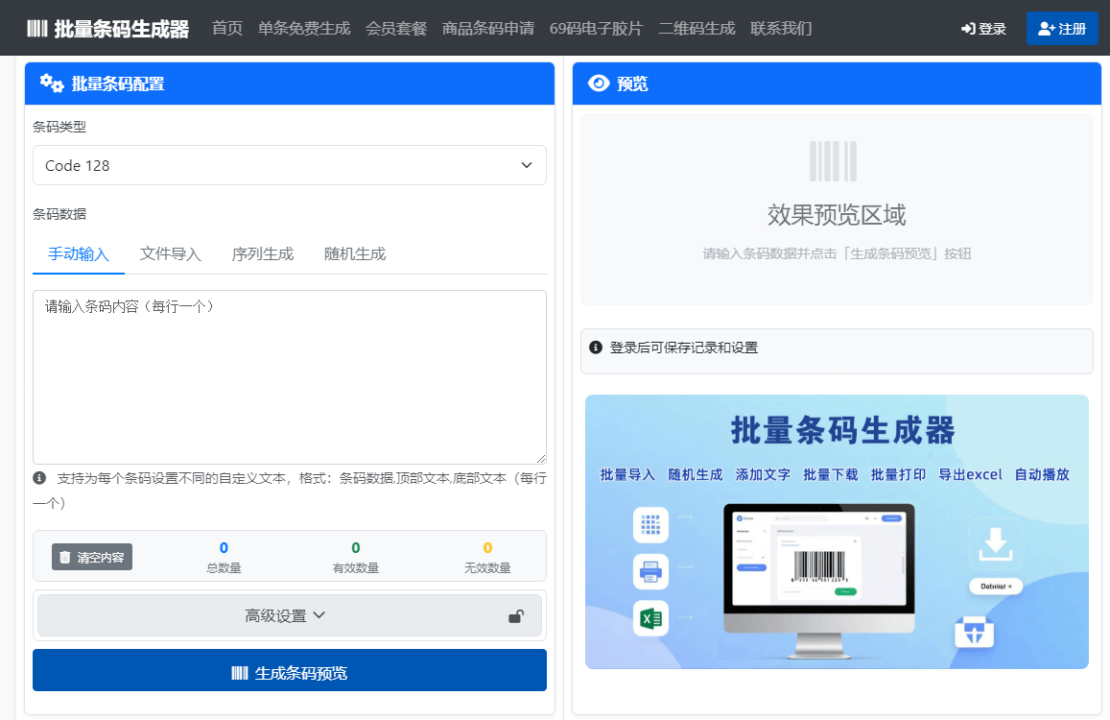Image resolution: width=1110 pixels, height=720 pixels.
Task: Click the 有效数量 counter
Action: point(355,557)
